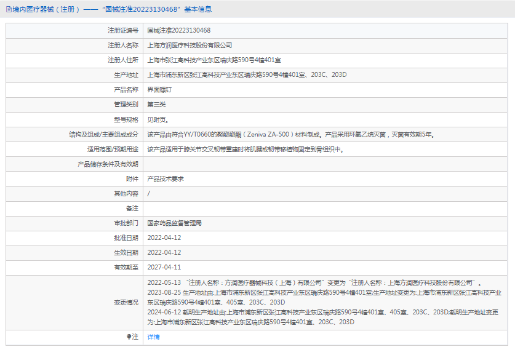Click the slash value in 其他内容 row

(149, 194)
